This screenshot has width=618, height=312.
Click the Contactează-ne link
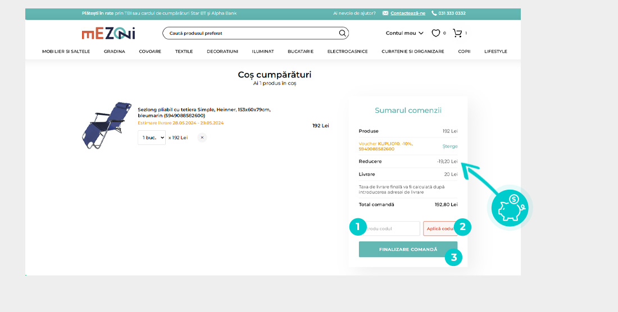pos(408,13)
